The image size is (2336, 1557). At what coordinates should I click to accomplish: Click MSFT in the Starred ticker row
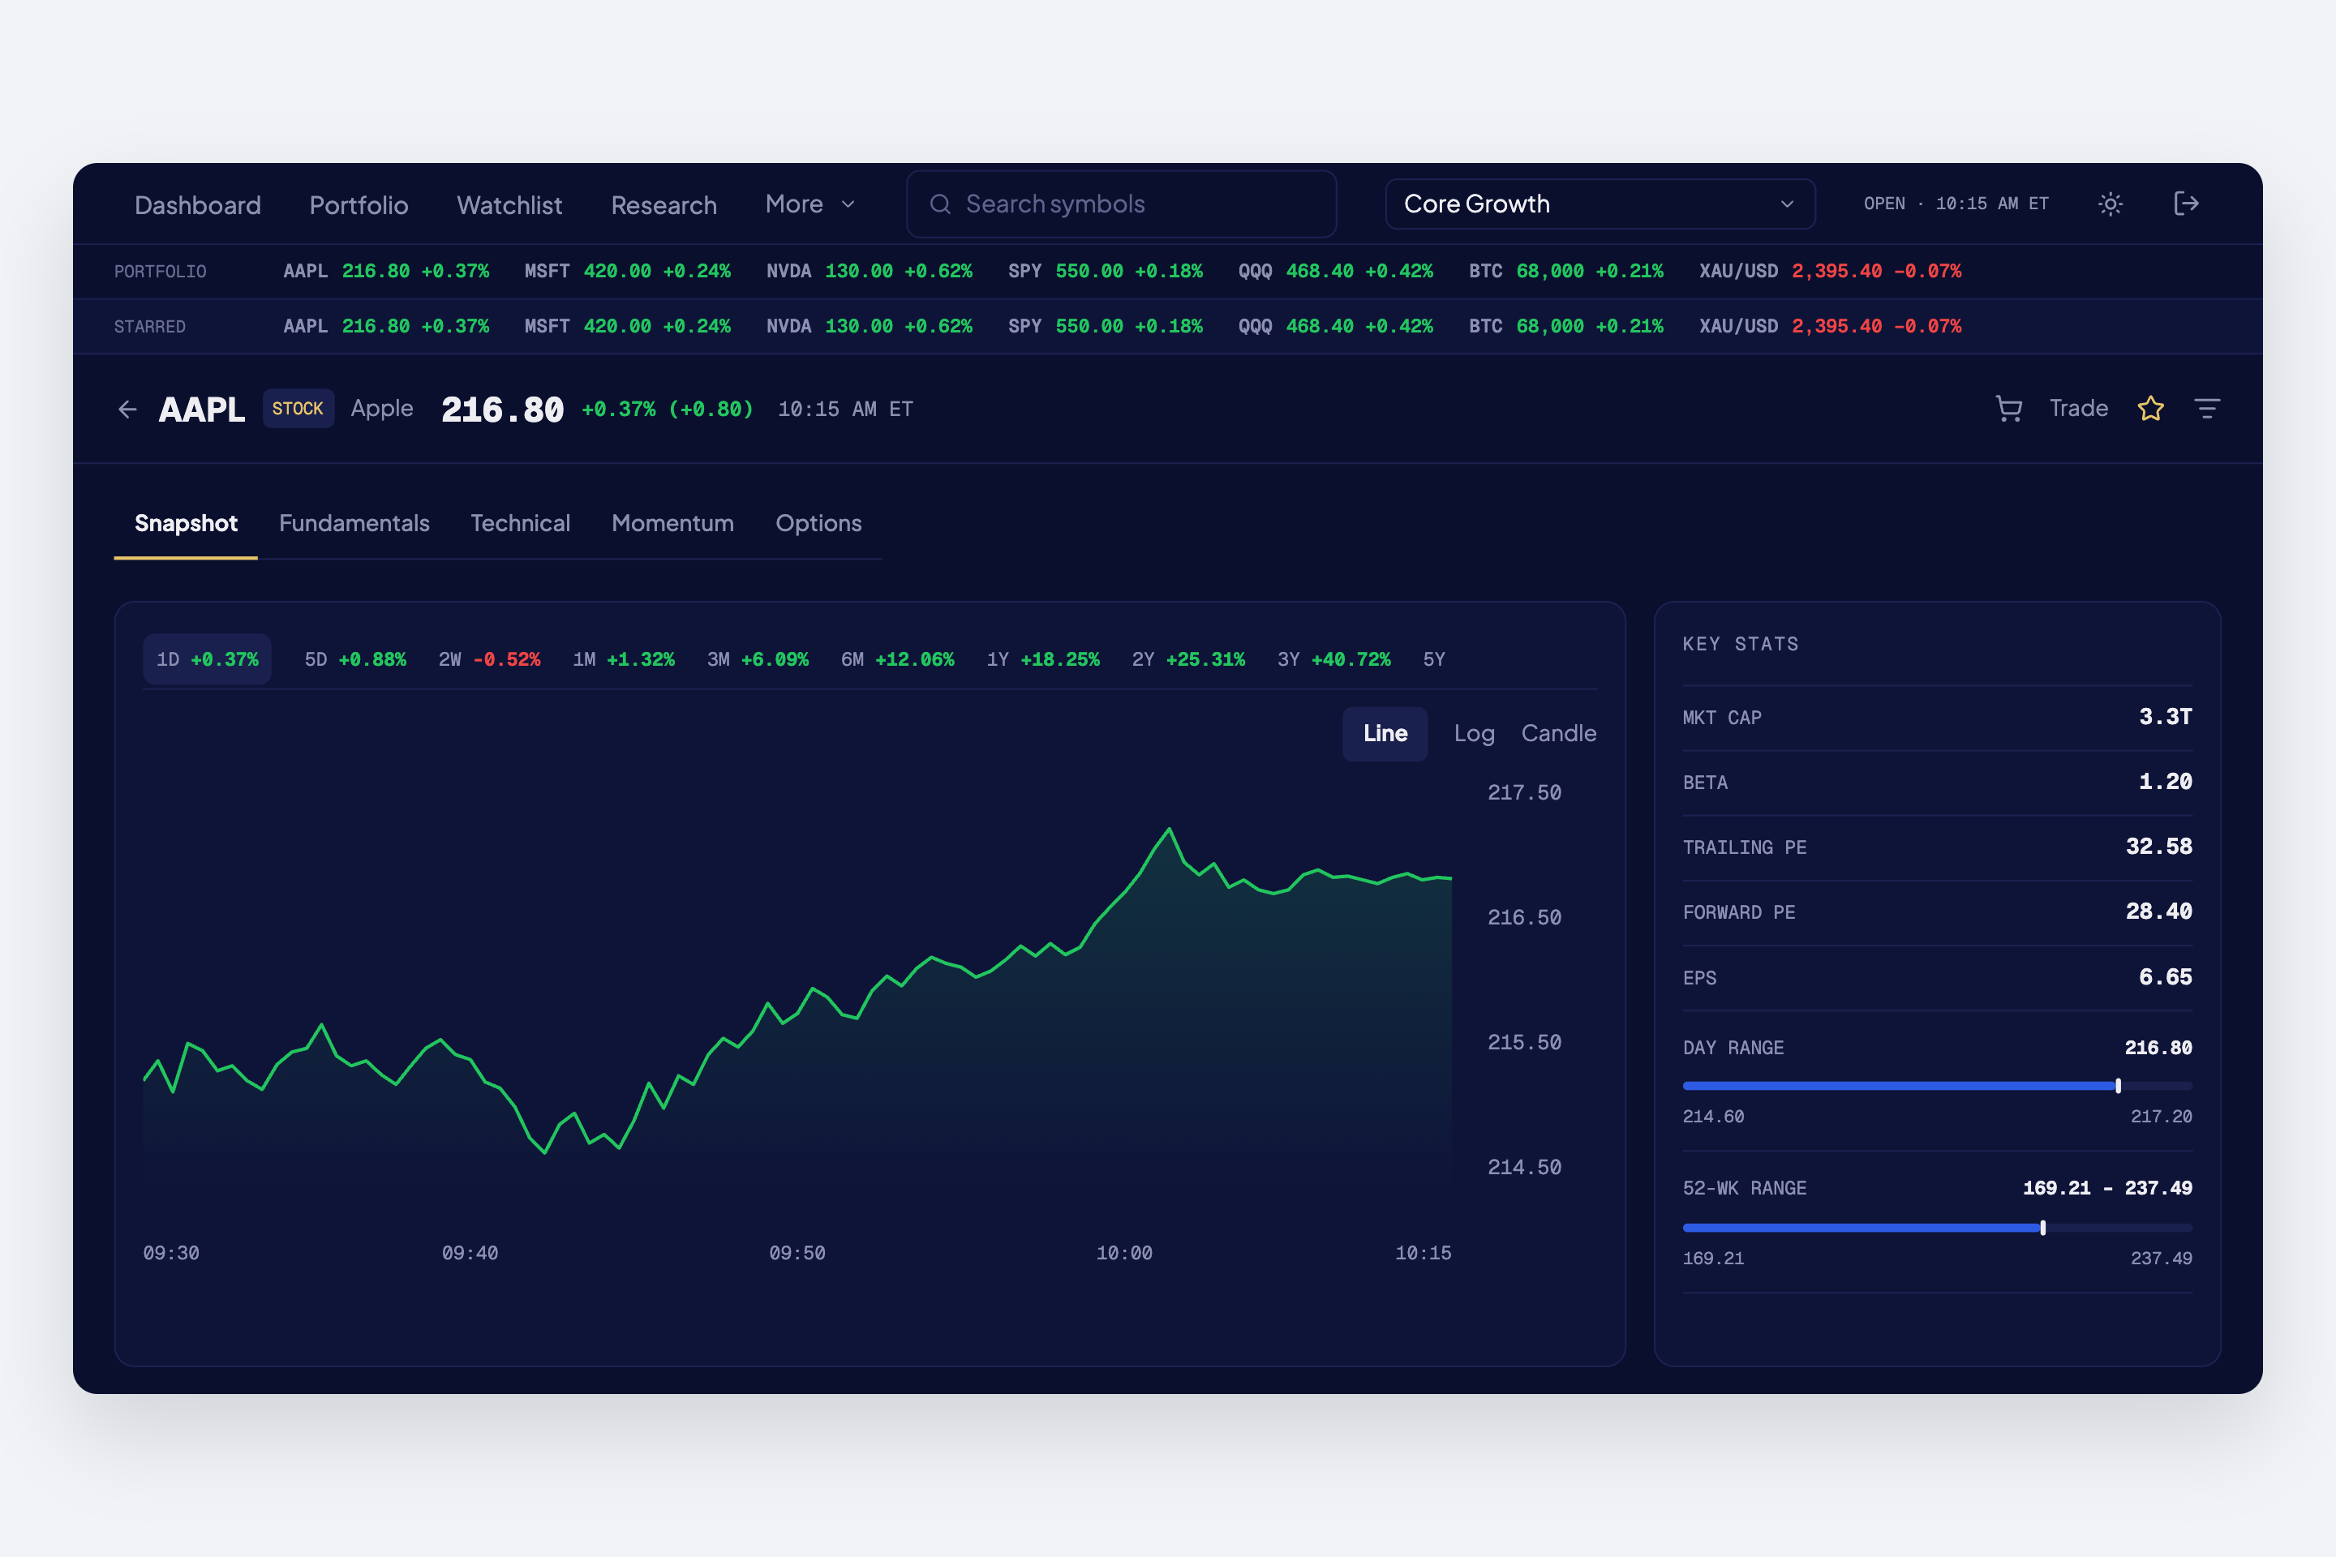pyautogui.click(x=628, y=327)
